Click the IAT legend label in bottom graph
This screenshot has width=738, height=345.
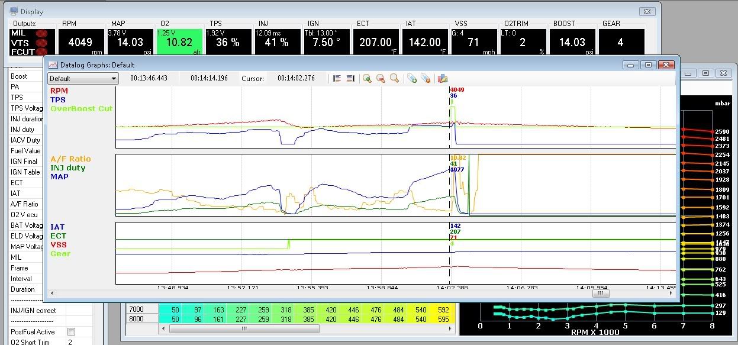57,227
